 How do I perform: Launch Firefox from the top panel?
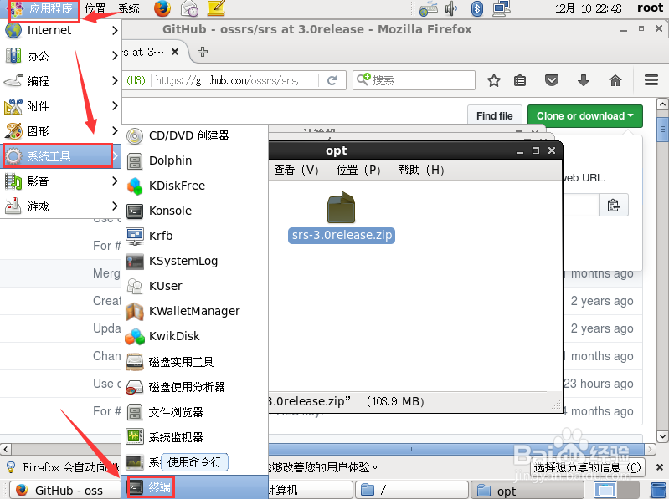(x=162, y=8)
